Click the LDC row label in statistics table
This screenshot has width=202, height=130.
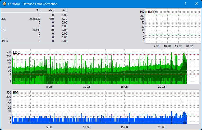(x=3, y=19)
